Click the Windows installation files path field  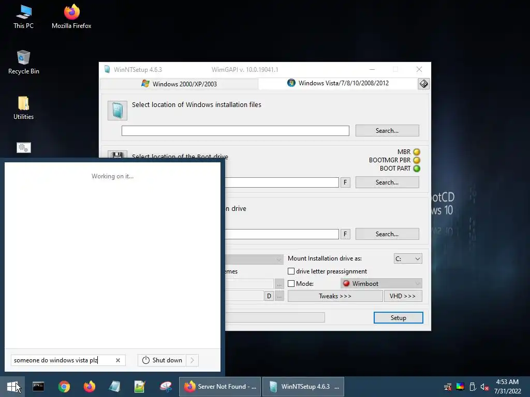point(235,131)
